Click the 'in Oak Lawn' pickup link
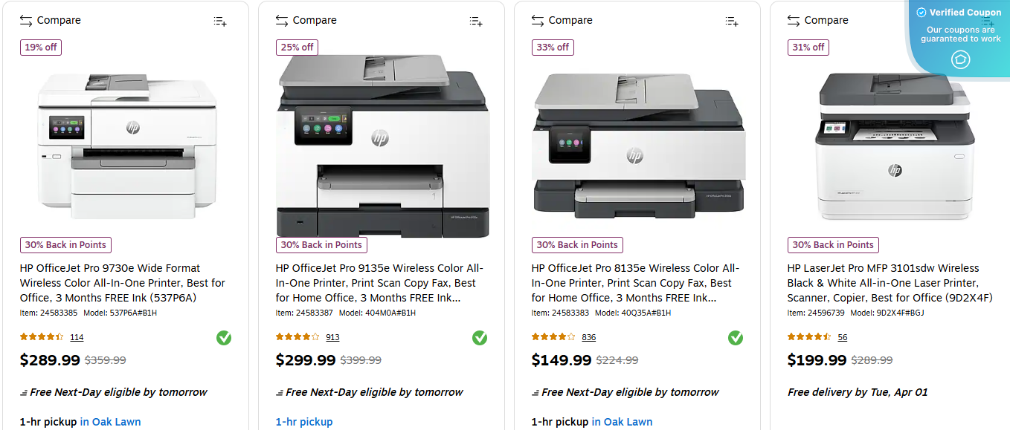The height and width of the screenshot is (430, 1010). [110, 421]
